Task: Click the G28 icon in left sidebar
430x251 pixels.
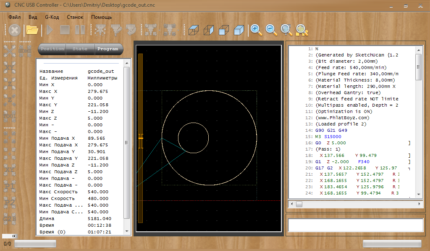Action: [x=10, y=218]
